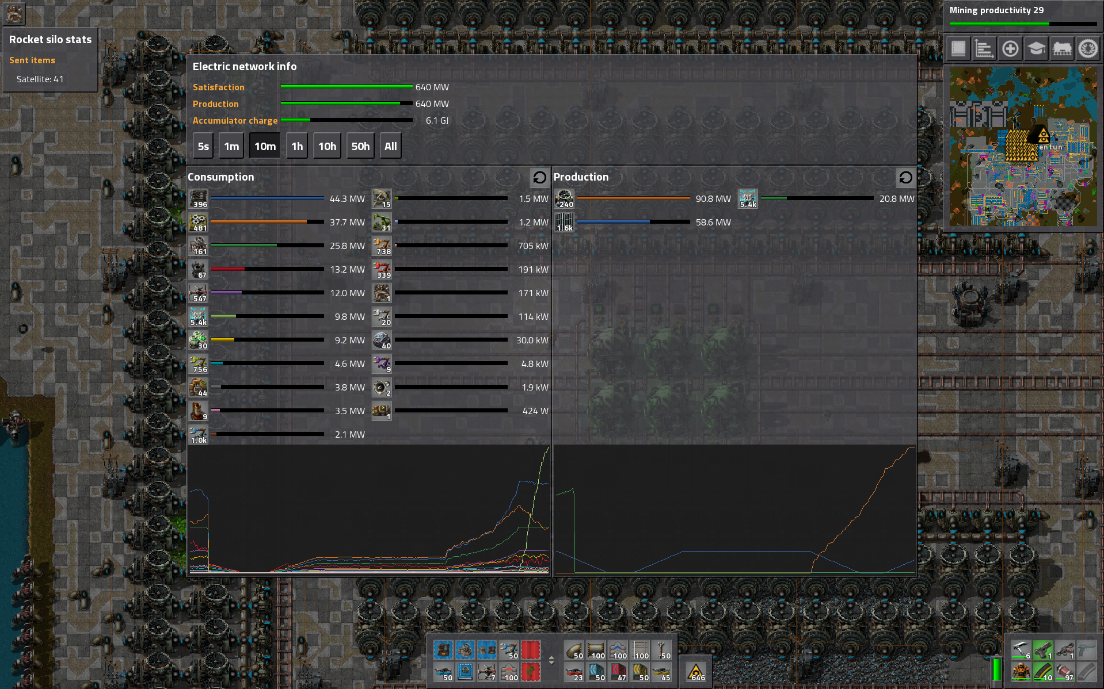Click the accumulator consumption icon showing 5.4k
The height and width of the screenshot is (689, 1104).
click(x=199, y=316)
